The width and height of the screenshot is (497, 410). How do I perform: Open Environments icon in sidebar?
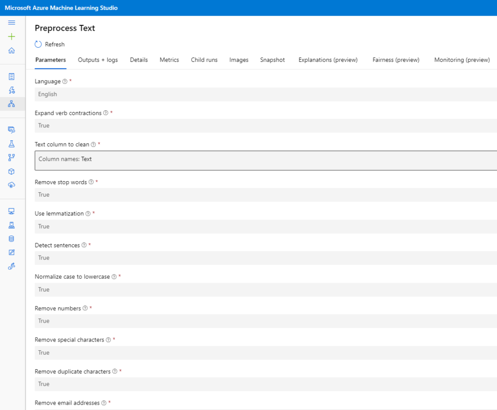click(x=12, y=225)
